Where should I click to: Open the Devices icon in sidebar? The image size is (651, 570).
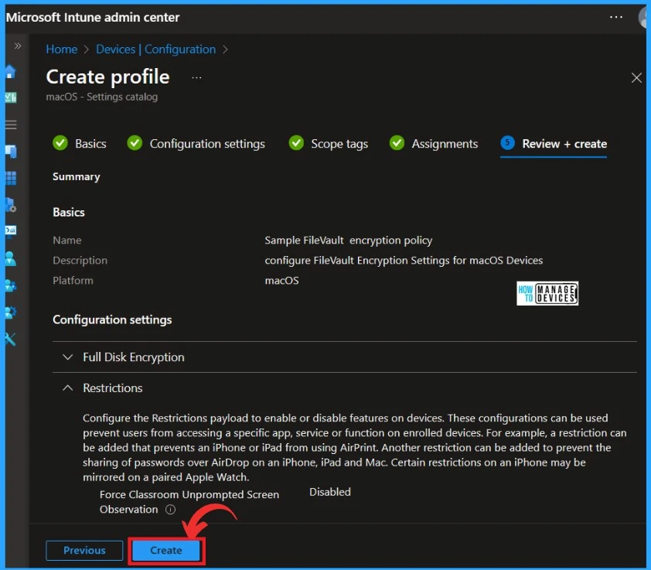(x=11, y=152)
